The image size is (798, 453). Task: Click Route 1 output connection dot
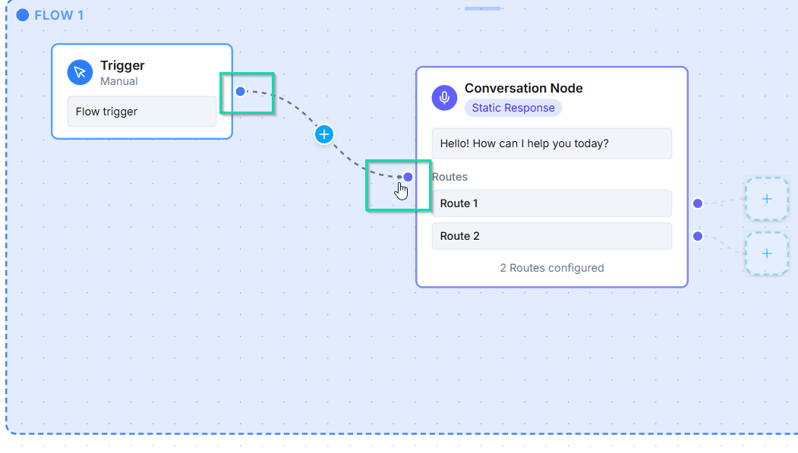[697, 203]
